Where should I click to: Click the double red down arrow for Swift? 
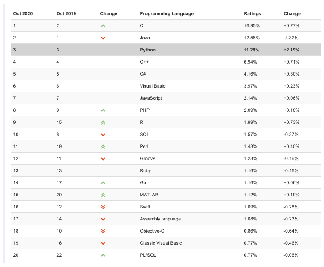(103, 207)
